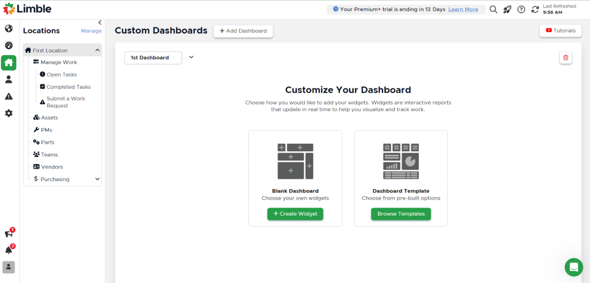Viewport: 590px width, 283px height.
Task: Open the notifications bell icon
Action: coord(9,250)
